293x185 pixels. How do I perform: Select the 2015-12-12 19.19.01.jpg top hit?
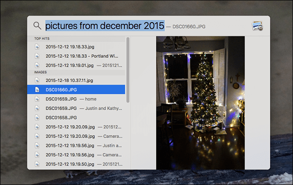[76, 65]
